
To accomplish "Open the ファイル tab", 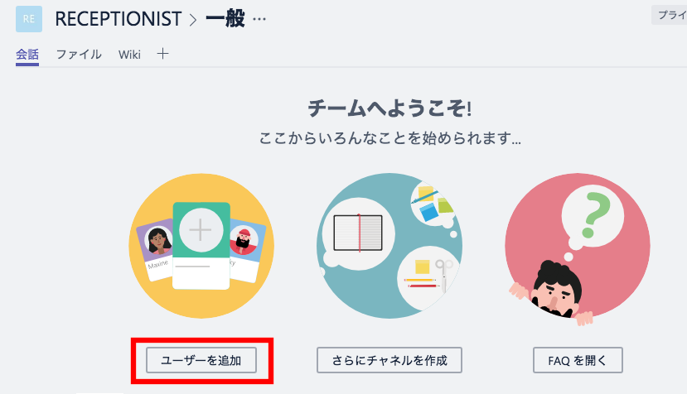I will click(x=79, y=55).
